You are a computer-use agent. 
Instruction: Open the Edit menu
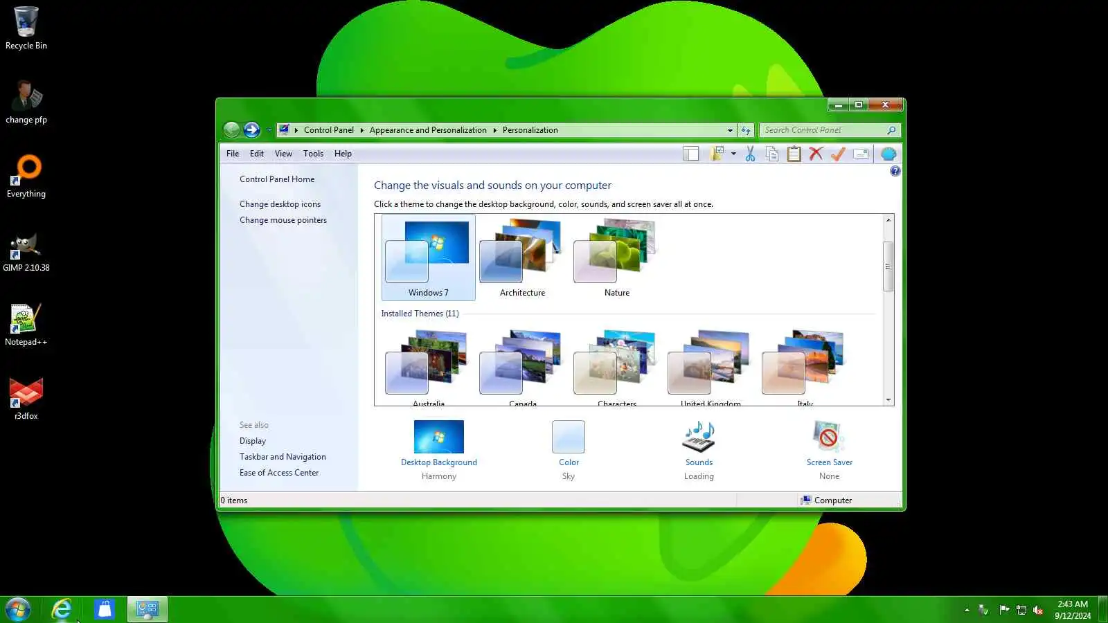pos(257,154)
